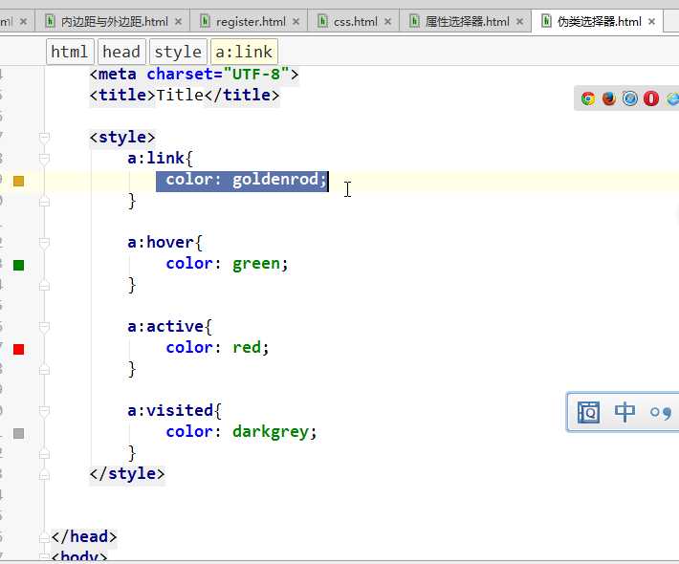Switch to 内边距与外边距.html tab
The image size is (679, 564).
coord(114,21)
